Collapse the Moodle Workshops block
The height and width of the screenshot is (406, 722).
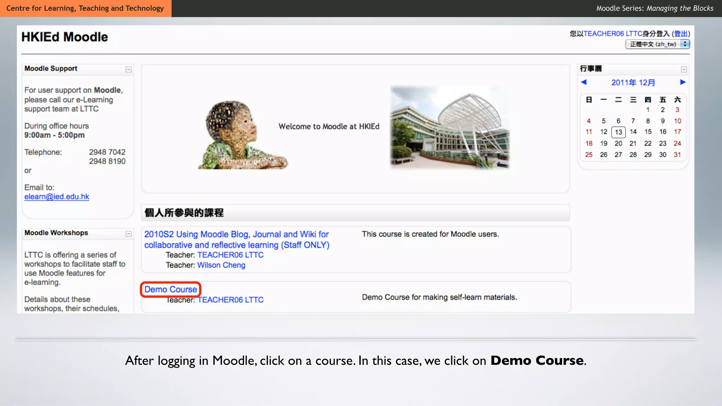pos(129,234)
